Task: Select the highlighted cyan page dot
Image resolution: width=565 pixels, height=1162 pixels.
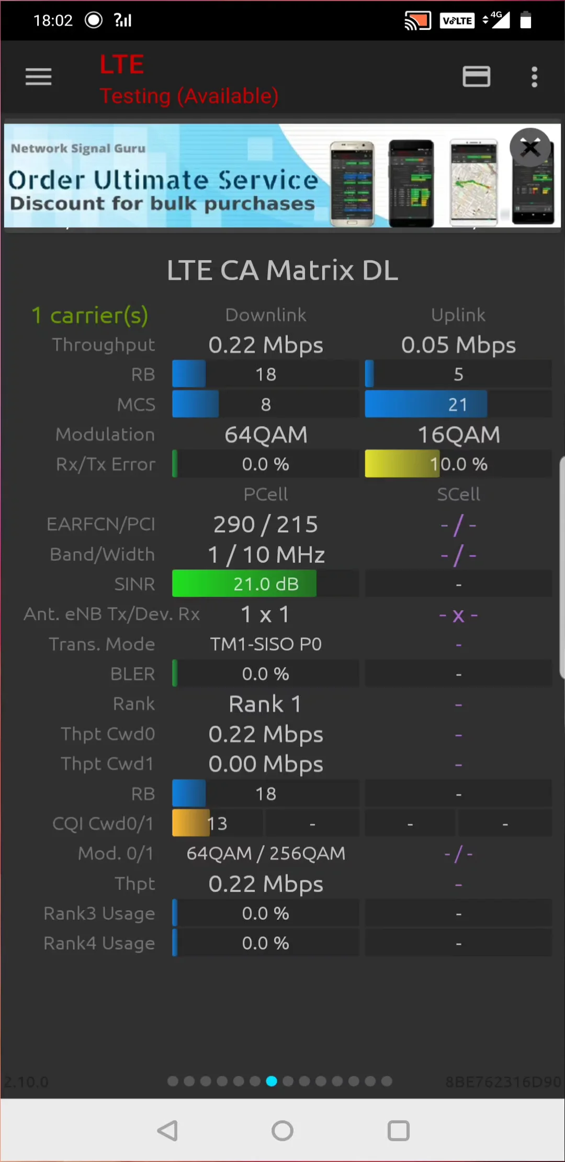Action: (x=272, y=1081)
